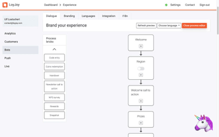219x137 pixels.
Task: Add a step under the Prizes block
Action: click(141, 123)
